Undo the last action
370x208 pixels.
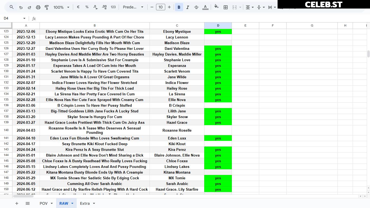click(x=21, y=7)
